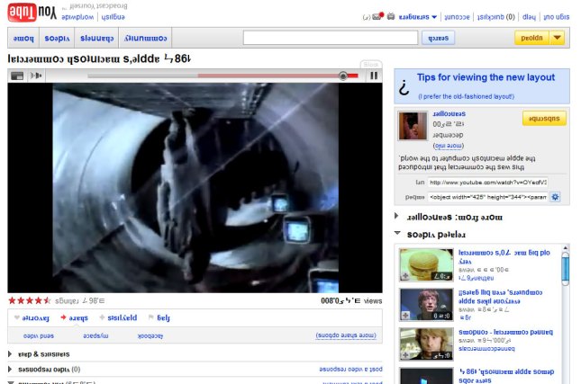Click the player size toggle icon
This screenshot has width=581, height=384.
[x=17, y=76]
